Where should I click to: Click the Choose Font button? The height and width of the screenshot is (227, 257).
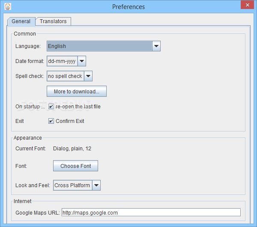(75, 166)
